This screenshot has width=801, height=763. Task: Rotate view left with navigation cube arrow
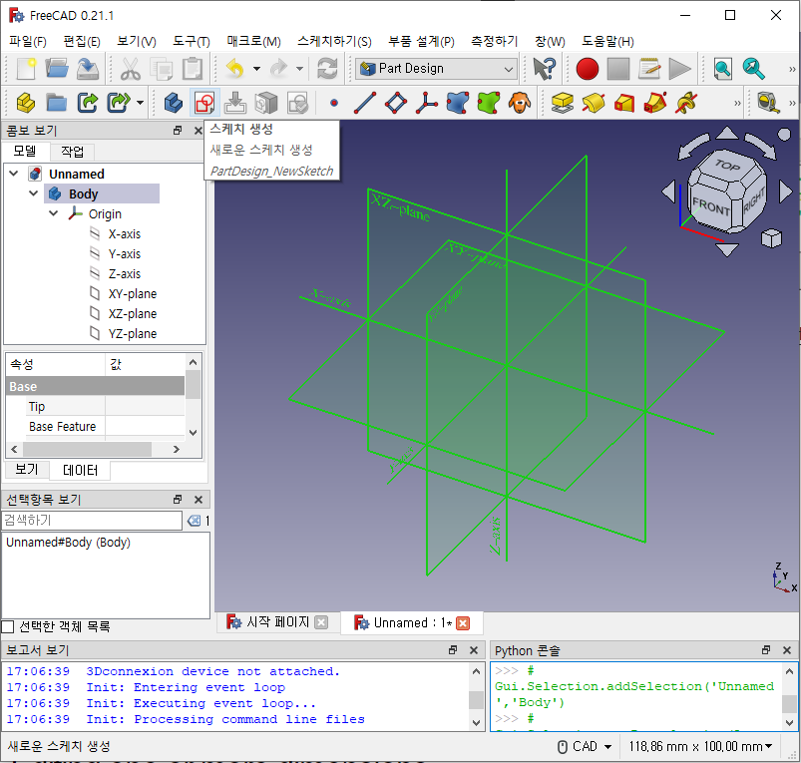(x=668, y=192)
